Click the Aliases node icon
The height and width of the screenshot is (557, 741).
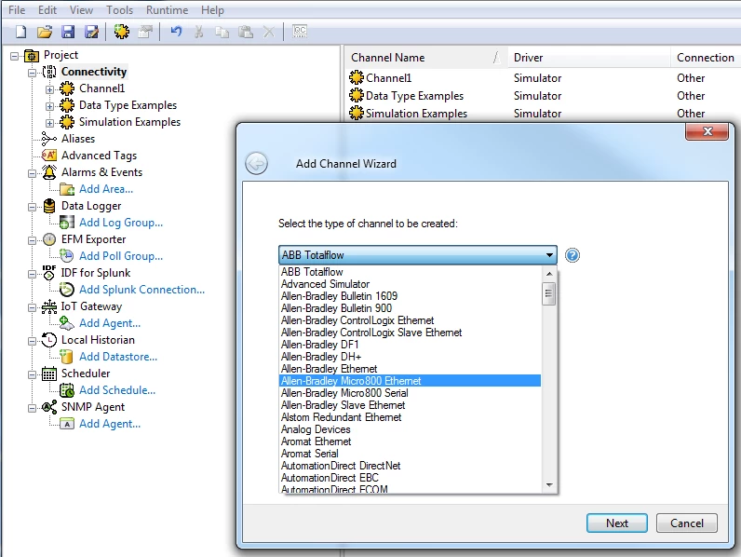click(49, 139)
